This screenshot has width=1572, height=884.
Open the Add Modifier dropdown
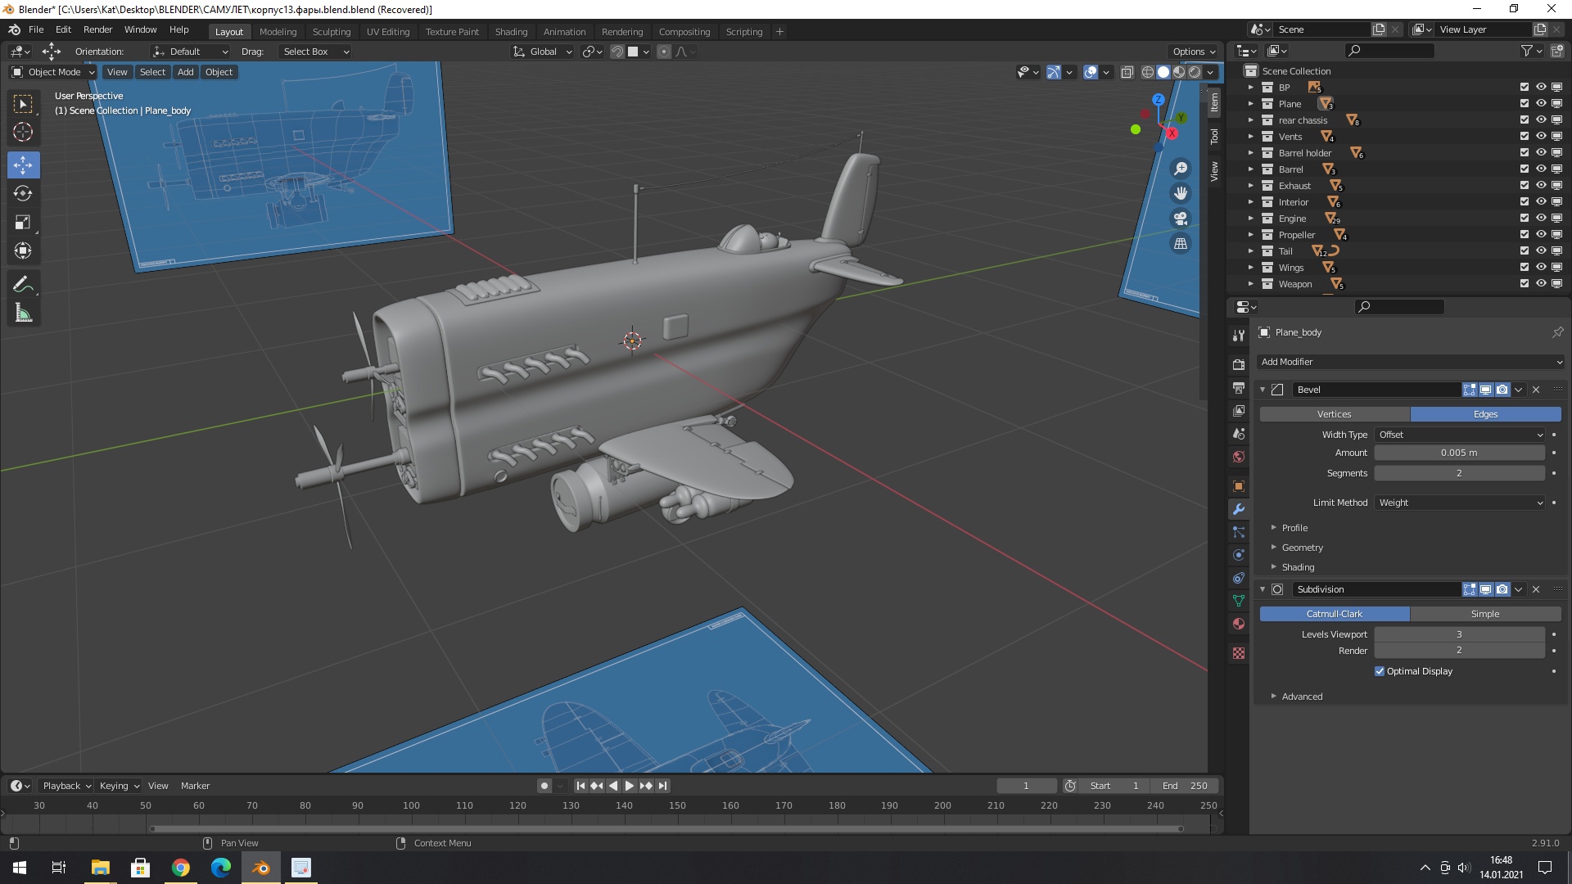(x=1411, y=362)
